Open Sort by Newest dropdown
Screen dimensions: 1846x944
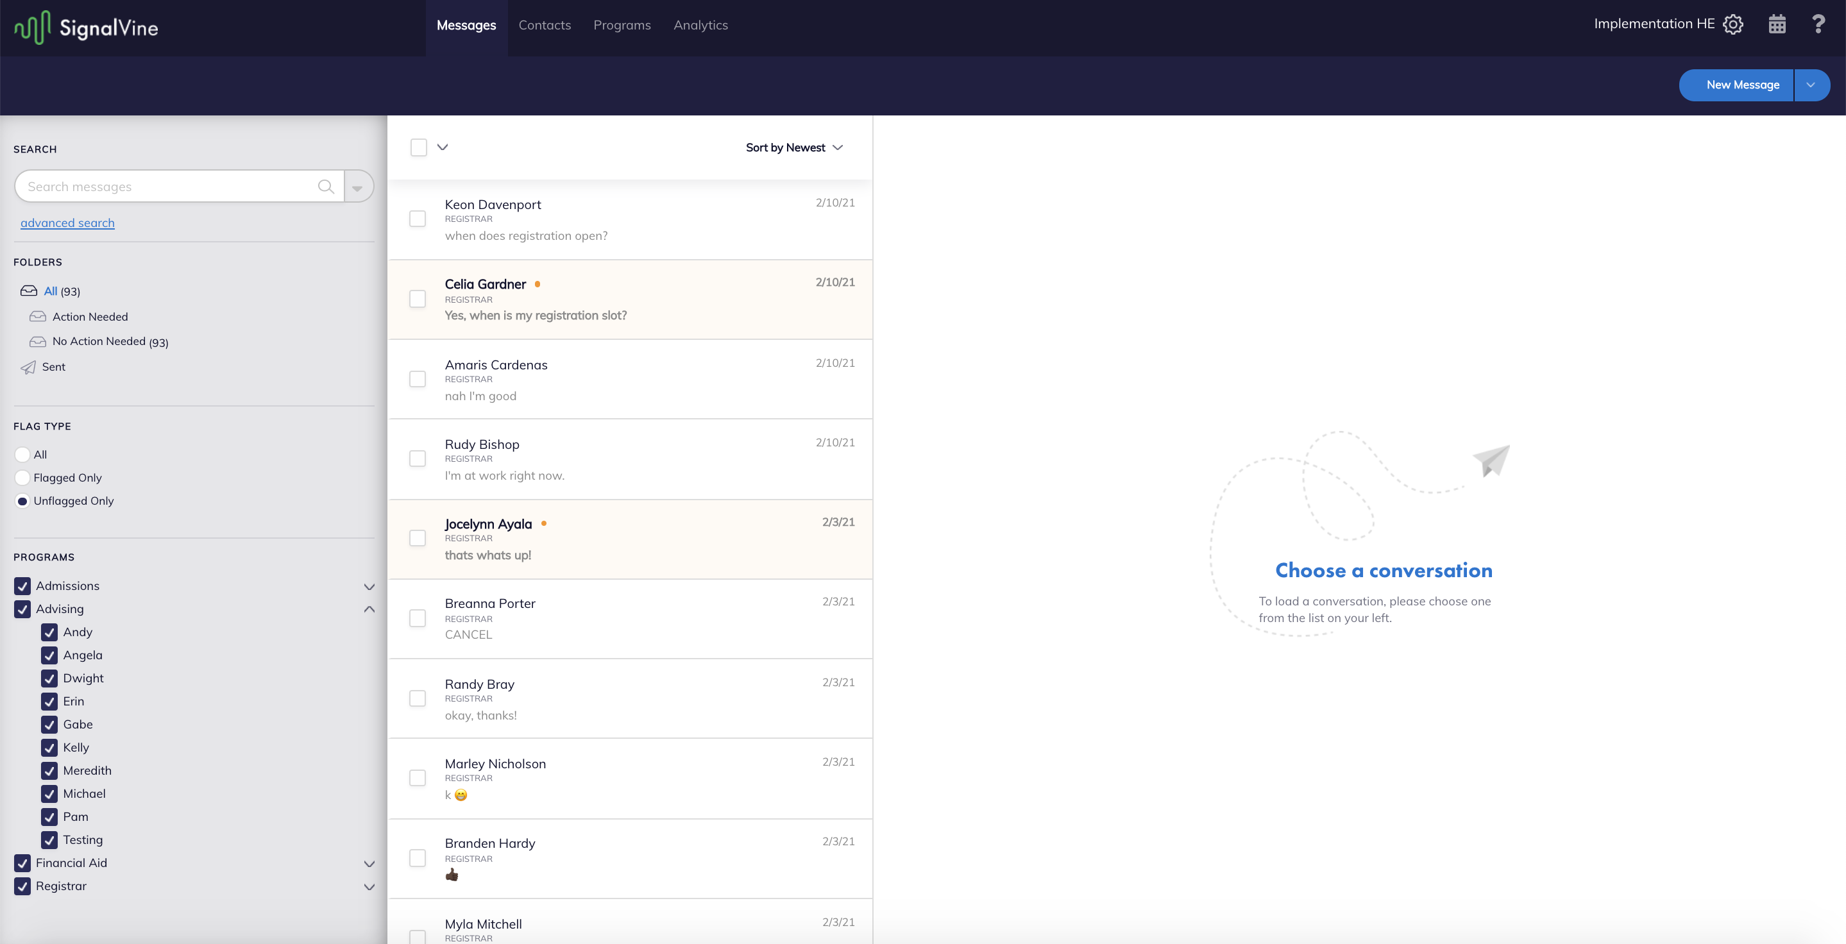tap(794, 147)
